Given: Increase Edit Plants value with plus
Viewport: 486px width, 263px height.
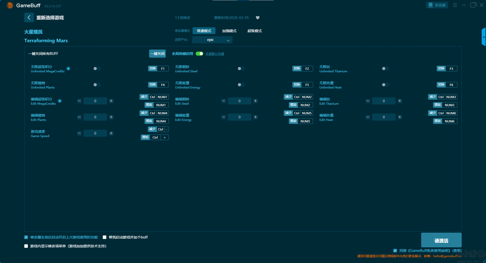Looking at the screenshot, I should point(111,117).
